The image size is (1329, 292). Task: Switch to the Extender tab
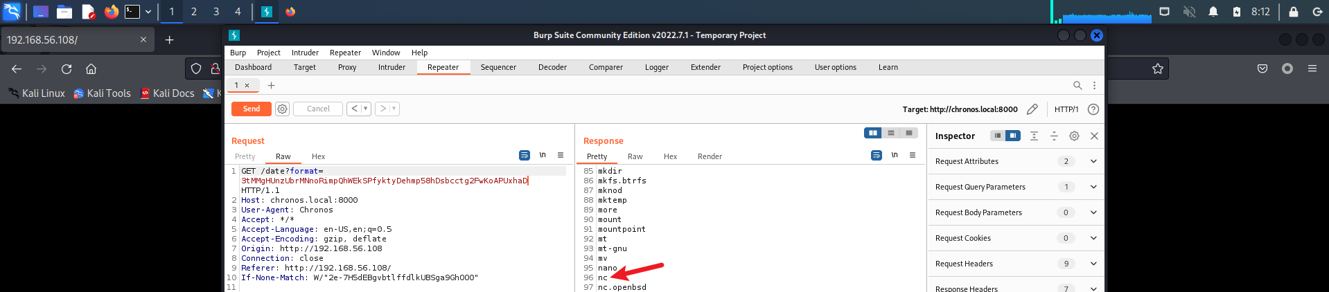coord(705,67)
